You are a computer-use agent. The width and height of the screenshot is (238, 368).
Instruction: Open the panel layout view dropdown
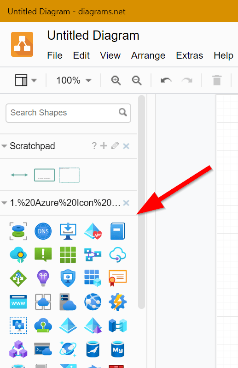26,80
